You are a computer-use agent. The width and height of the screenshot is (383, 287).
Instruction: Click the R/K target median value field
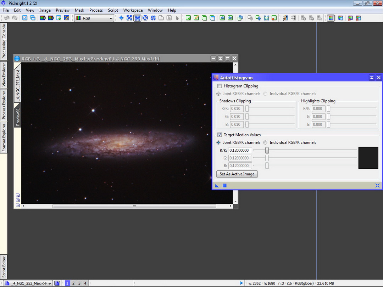coord(240,151)
